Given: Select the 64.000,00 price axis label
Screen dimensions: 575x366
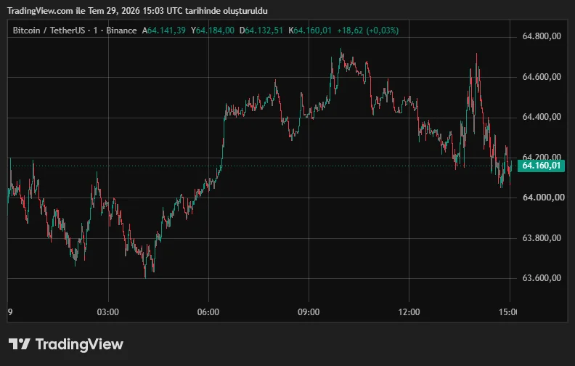Looking at the screenshot, I should point(543,198).
